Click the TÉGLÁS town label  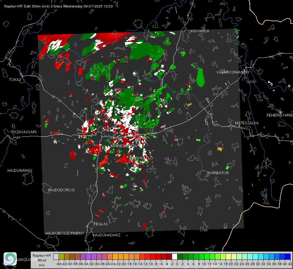tap(101, 224)
